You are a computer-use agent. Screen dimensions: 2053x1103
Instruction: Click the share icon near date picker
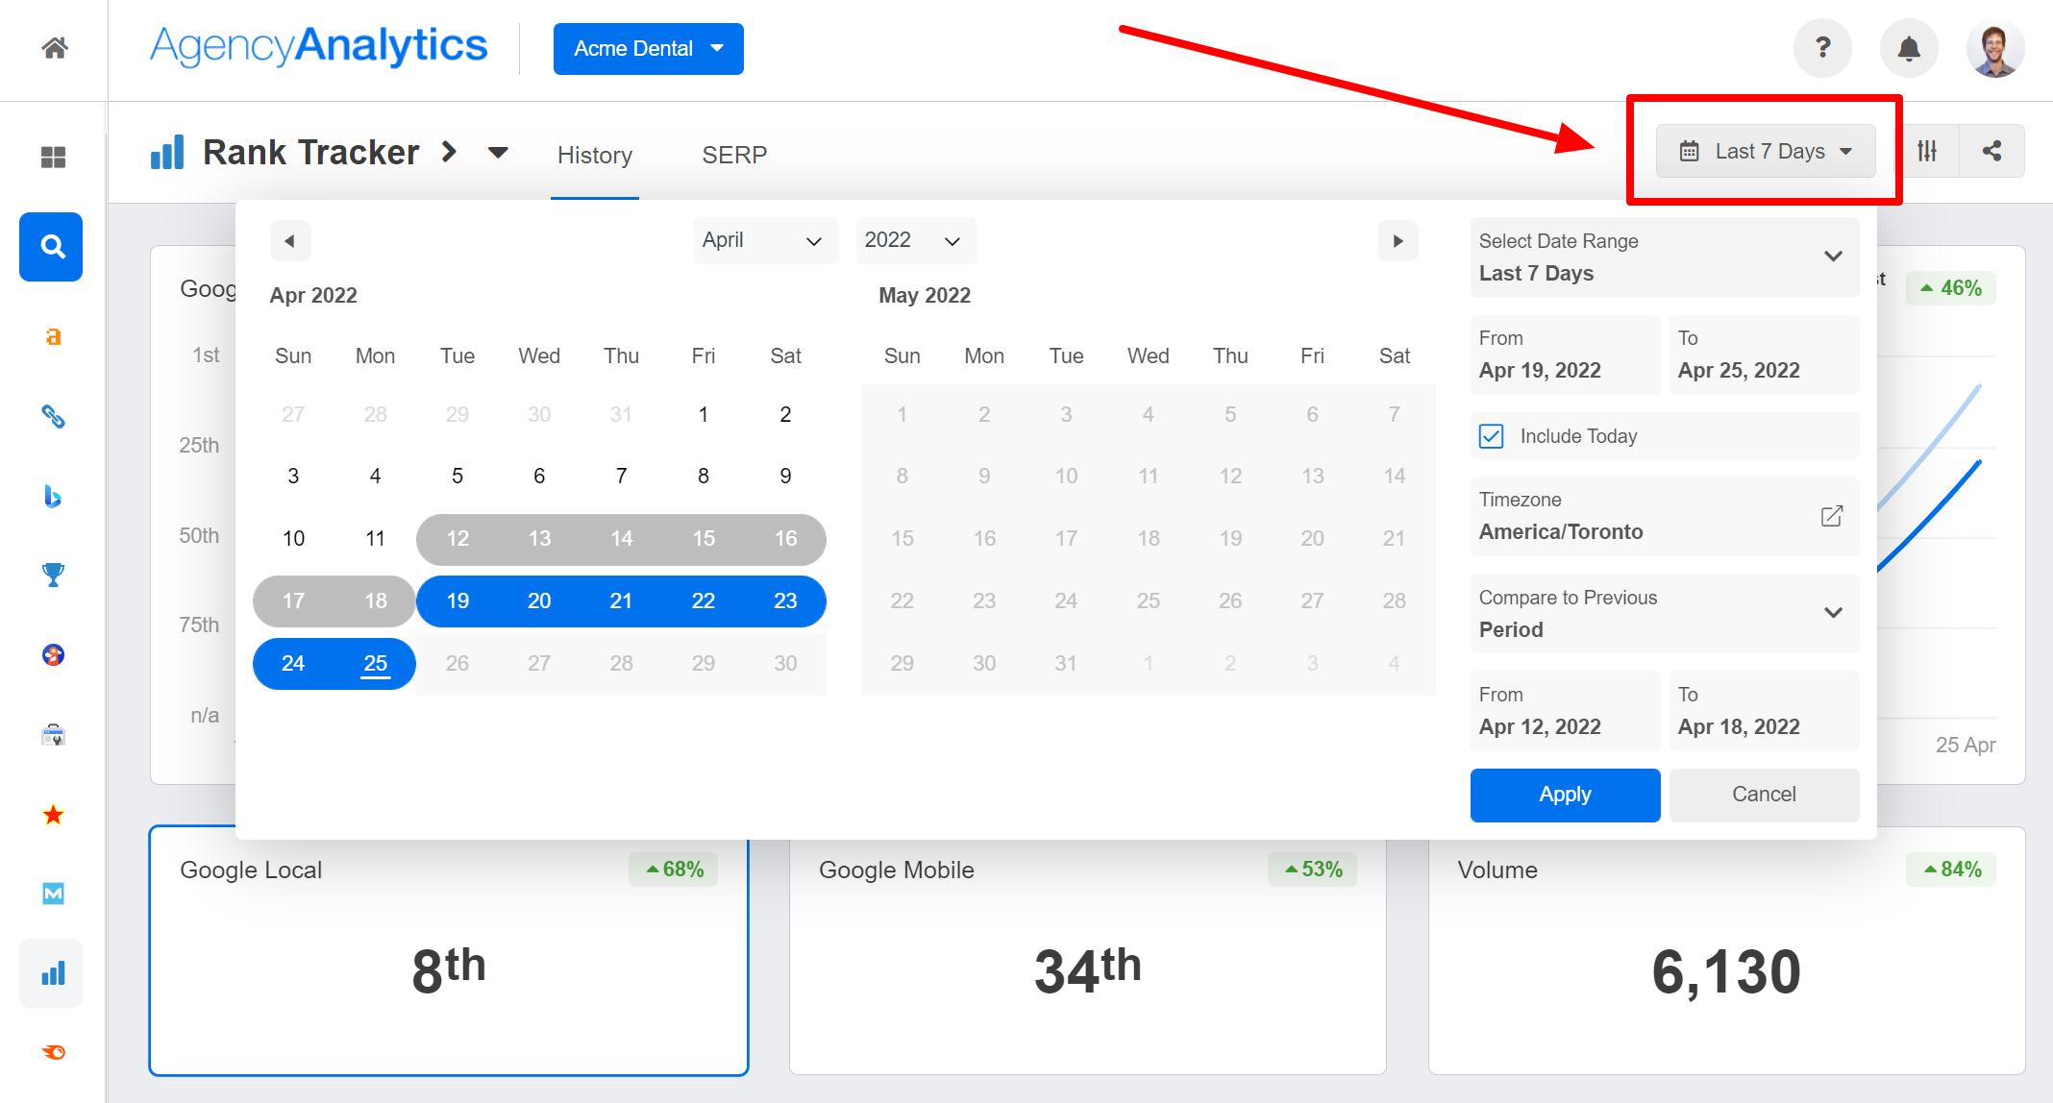tap(1991, 151)
